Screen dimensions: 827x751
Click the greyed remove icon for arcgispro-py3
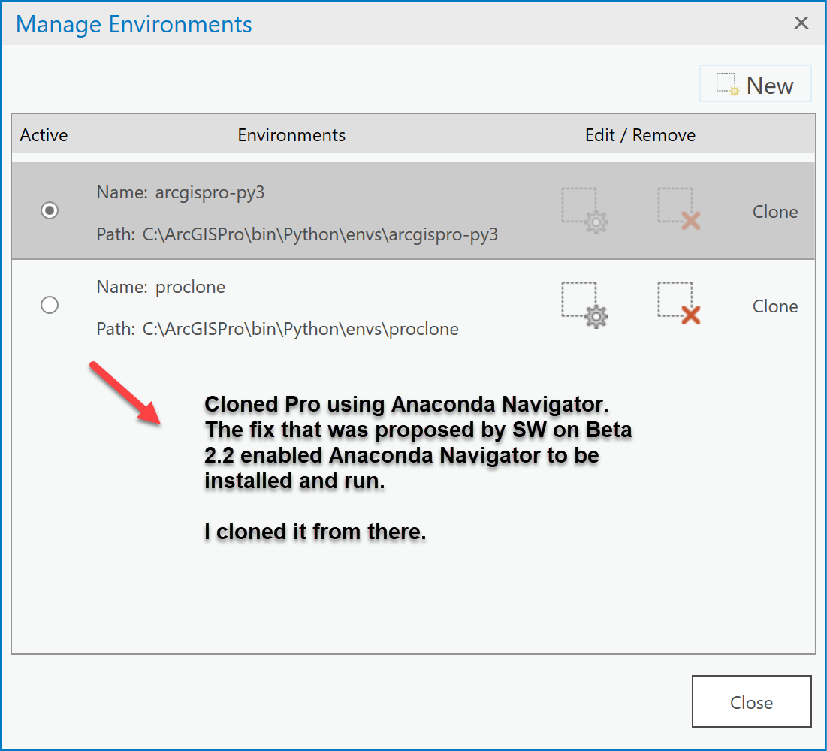(679, 209)
